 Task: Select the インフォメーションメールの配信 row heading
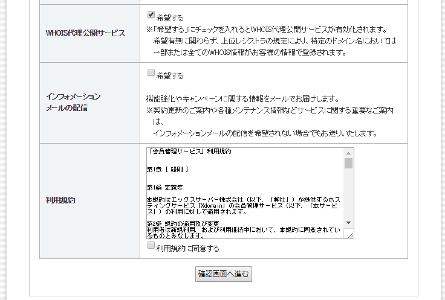coord(73,102)
